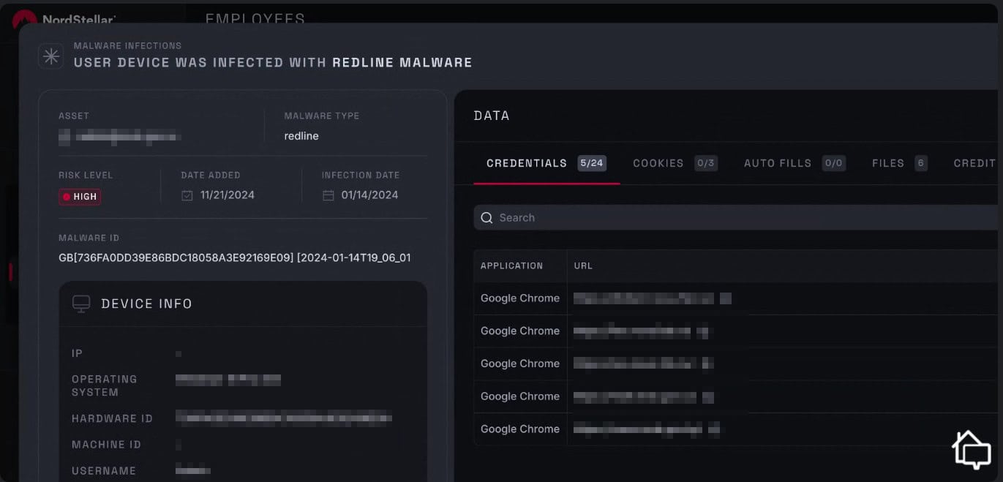
Task: Click the Malware ID string starting with GB
Action: click(234, 257)
